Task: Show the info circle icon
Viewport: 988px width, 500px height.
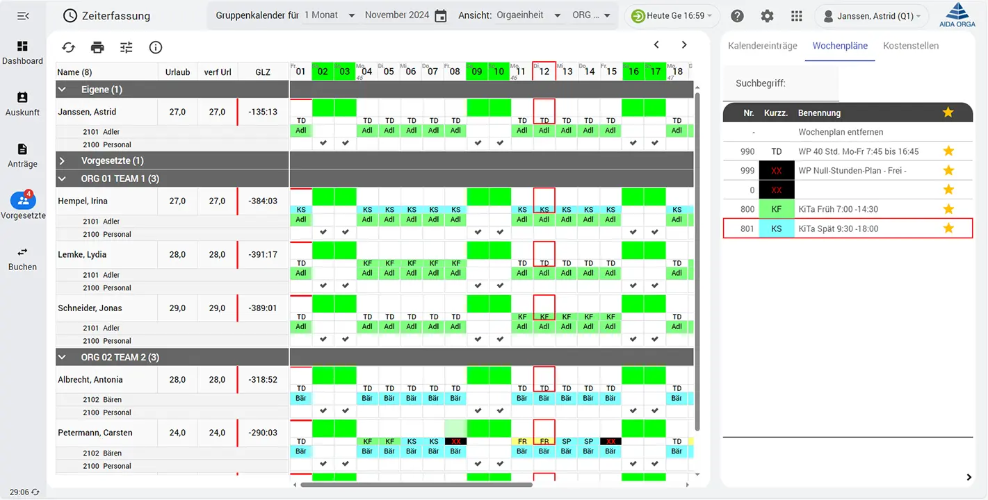Action: [156, 47]
